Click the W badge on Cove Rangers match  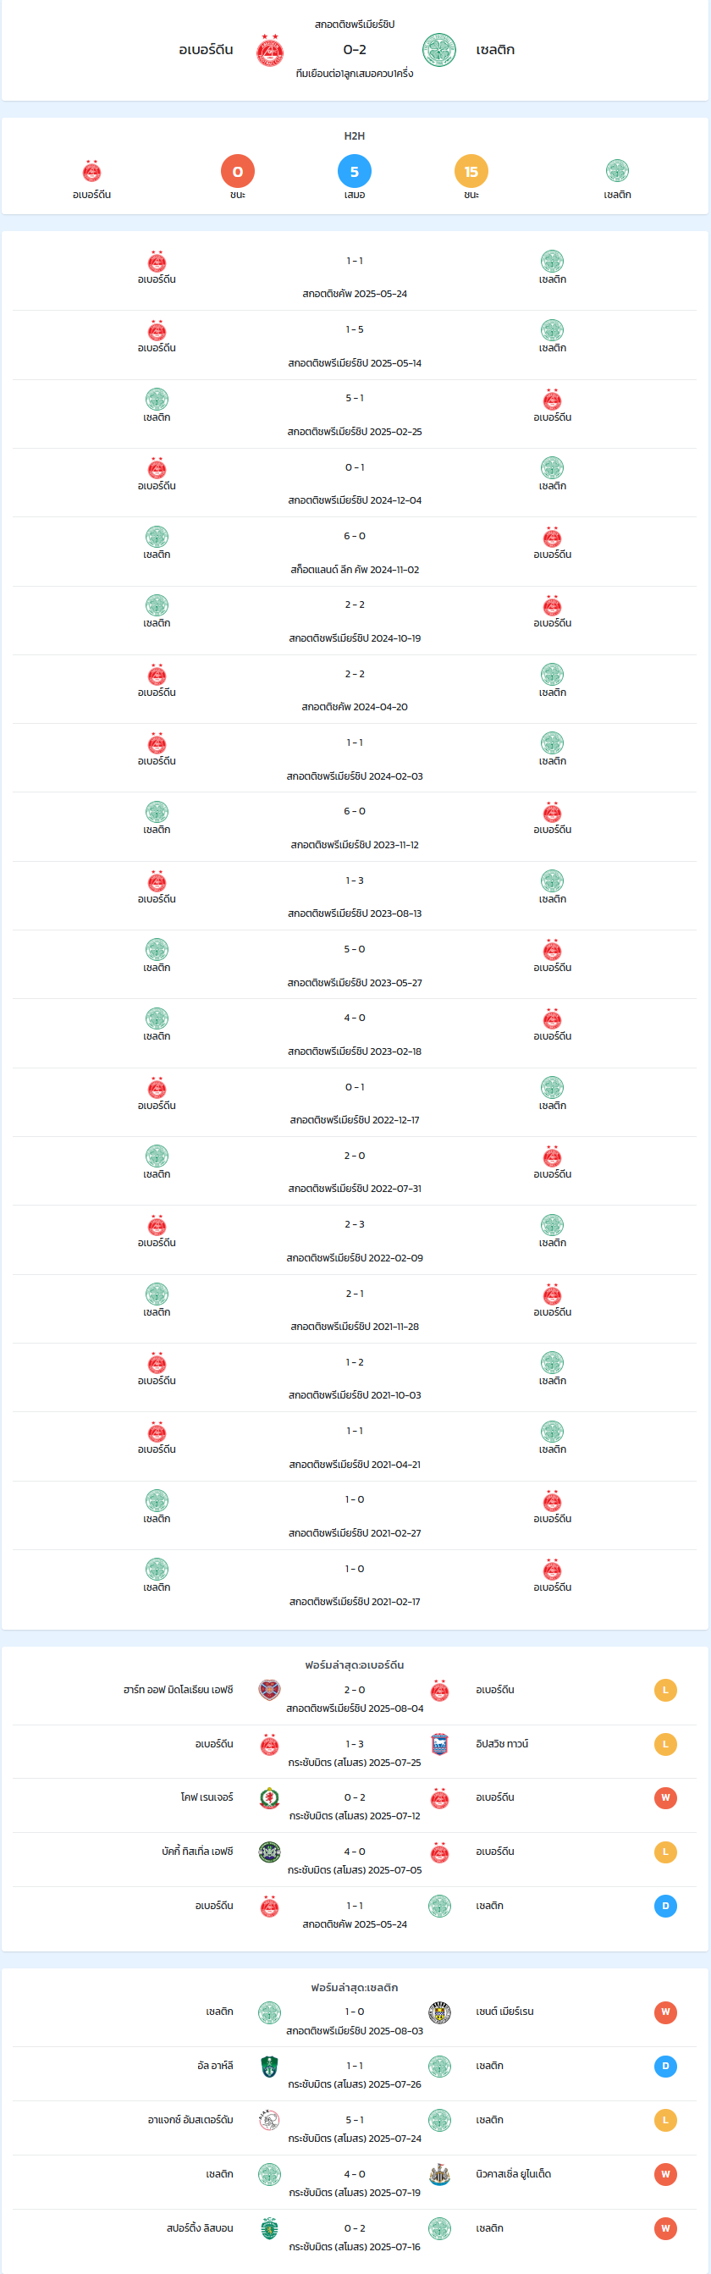pyautogui.click(x=665, y=1797)
